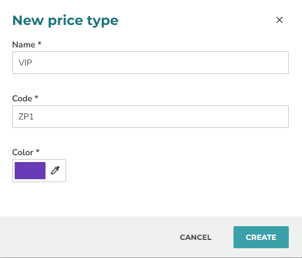
Task: Place cursor on VIP text
Action: [x=25, y=63]
